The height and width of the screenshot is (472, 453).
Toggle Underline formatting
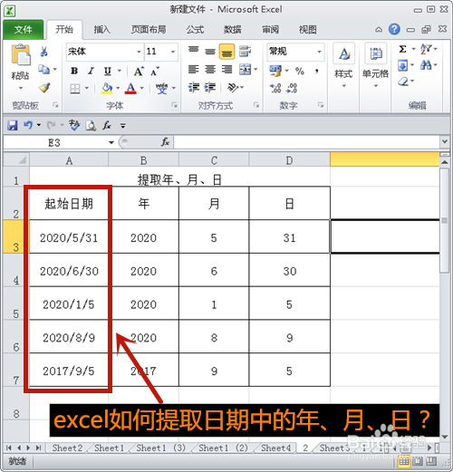[108, 72]
